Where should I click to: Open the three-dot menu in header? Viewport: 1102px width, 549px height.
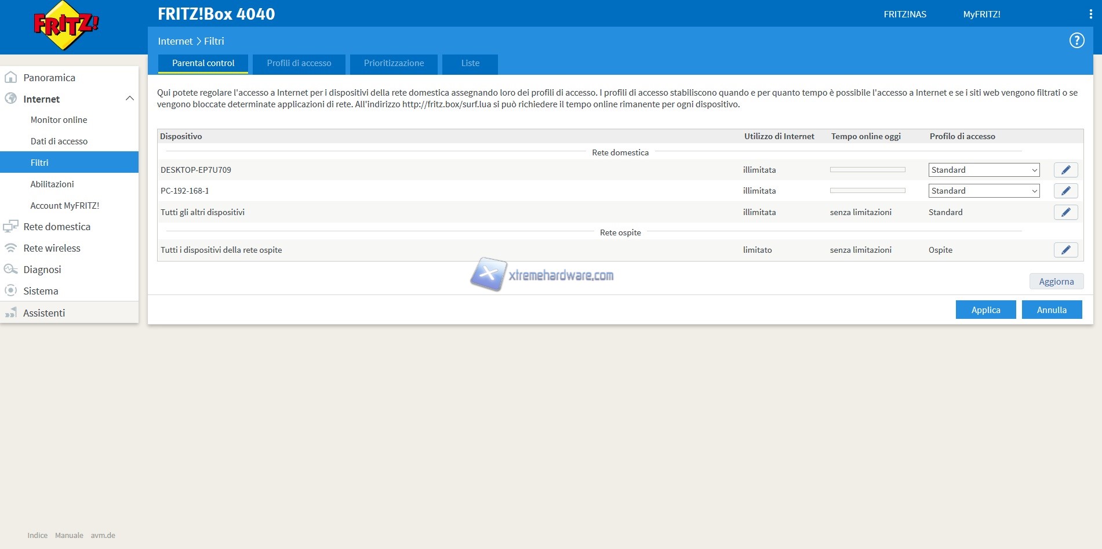(1090, 14)
